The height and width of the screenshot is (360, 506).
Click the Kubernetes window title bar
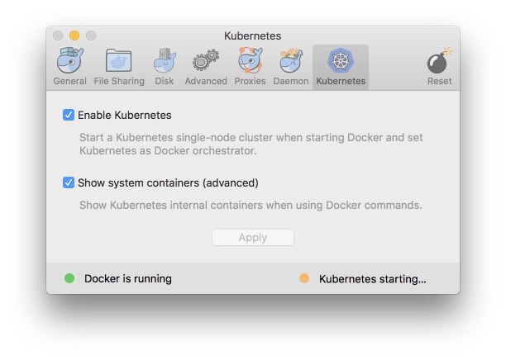pyautogui.click(x=253, y=36)
